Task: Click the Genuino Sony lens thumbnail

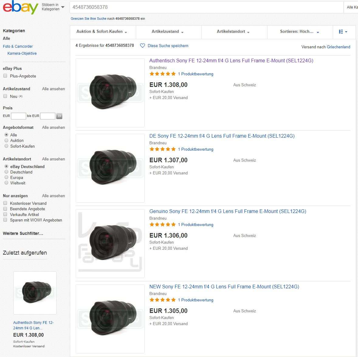Action: [110, 243]
